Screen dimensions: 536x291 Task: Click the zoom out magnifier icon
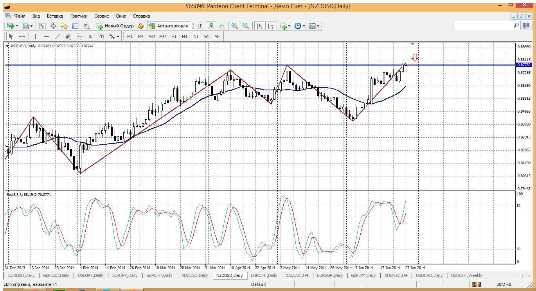(246, 26)
